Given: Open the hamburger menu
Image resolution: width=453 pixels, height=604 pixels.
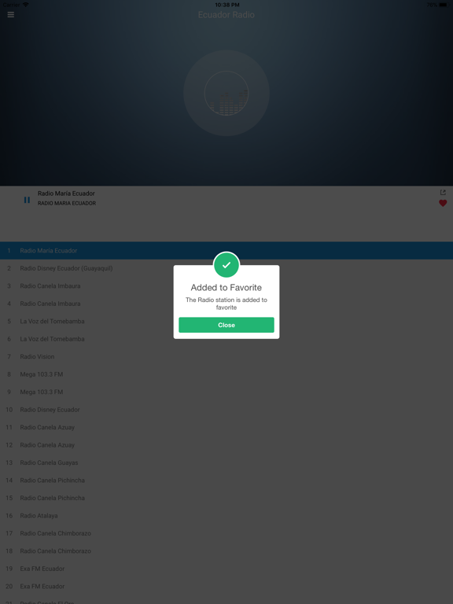Looking at the screenshot, I should (x=11, y=15).
